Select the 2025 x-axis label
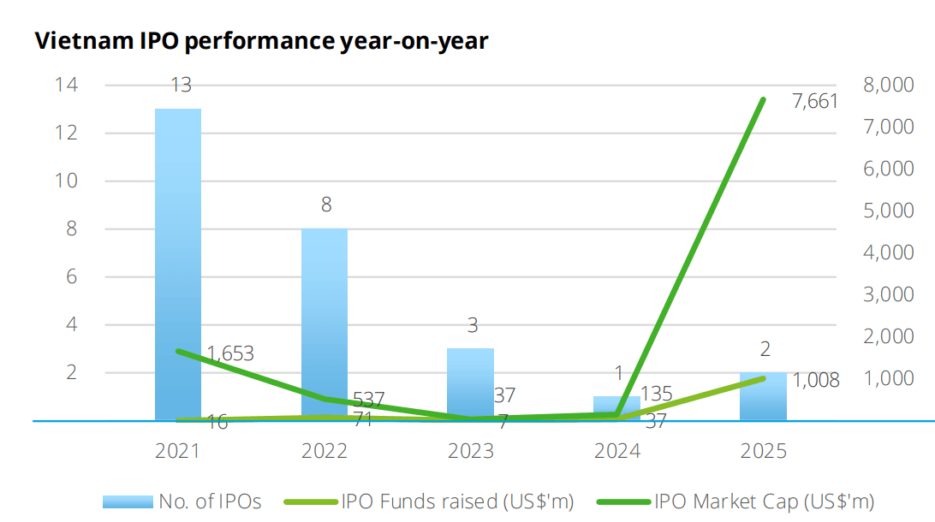Screen dimensions: 935x522 (764, 448)
